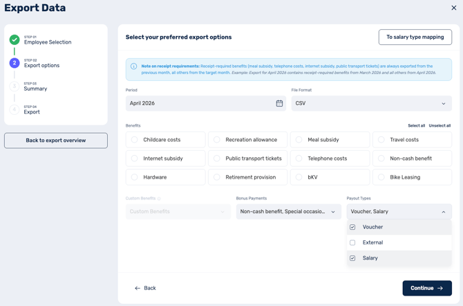This screenshot has height=306, width=463.
Task: Open the Bonus Payments dropdown
Action: pyautogui.click(x=288, y=212)
